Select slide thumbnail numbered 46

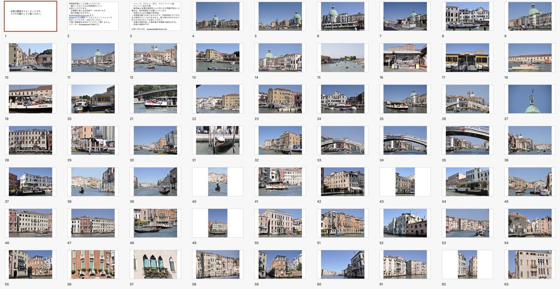coord(31,223)
